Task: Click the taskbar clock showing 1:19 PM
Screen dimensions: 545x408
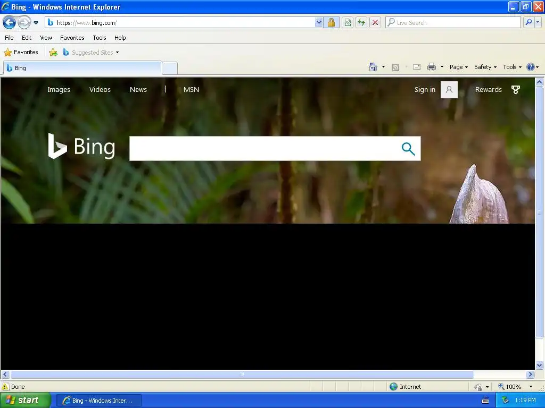Action: tap(525, 401)
